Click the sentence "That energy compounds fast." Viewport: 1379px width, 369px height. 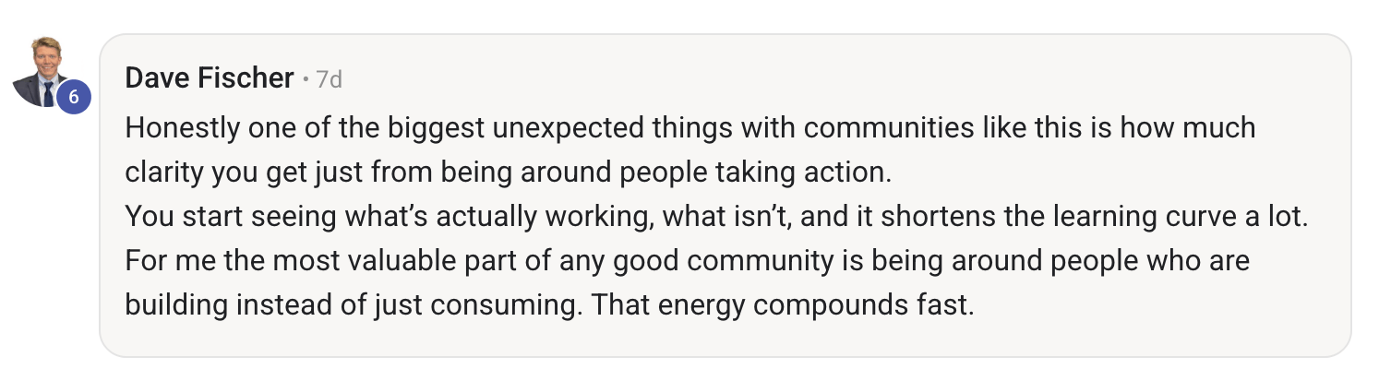click(x=782, y=304)
